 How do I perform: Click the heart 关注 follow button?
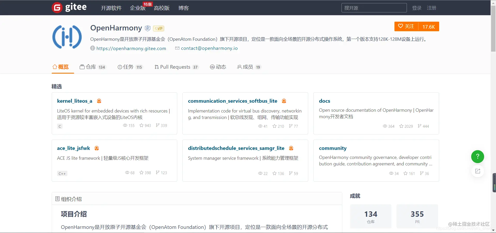406,26
